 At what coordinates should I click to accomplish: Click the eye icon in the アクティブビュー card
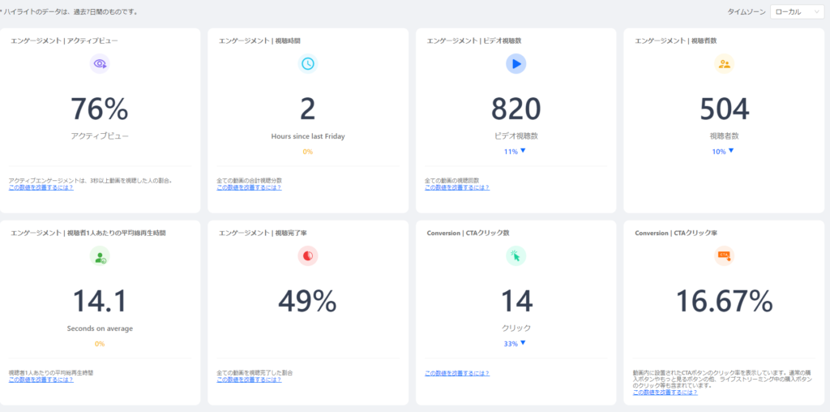click(x=100, y=63)
